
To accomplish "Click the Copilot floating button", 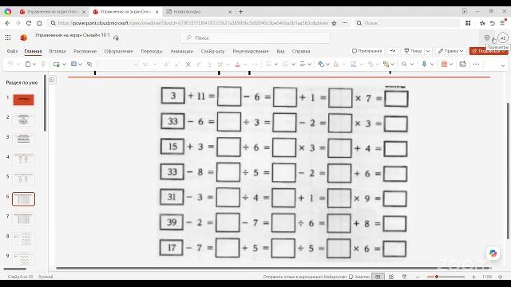I will (x=493, y=253).
